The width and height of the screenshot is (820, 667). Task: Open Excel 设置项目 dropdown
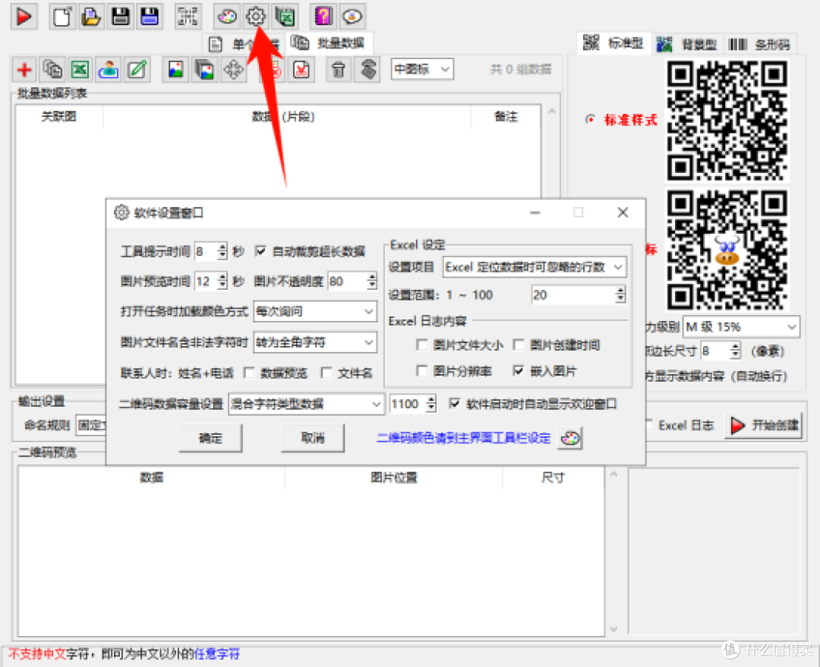pos(534,267)
